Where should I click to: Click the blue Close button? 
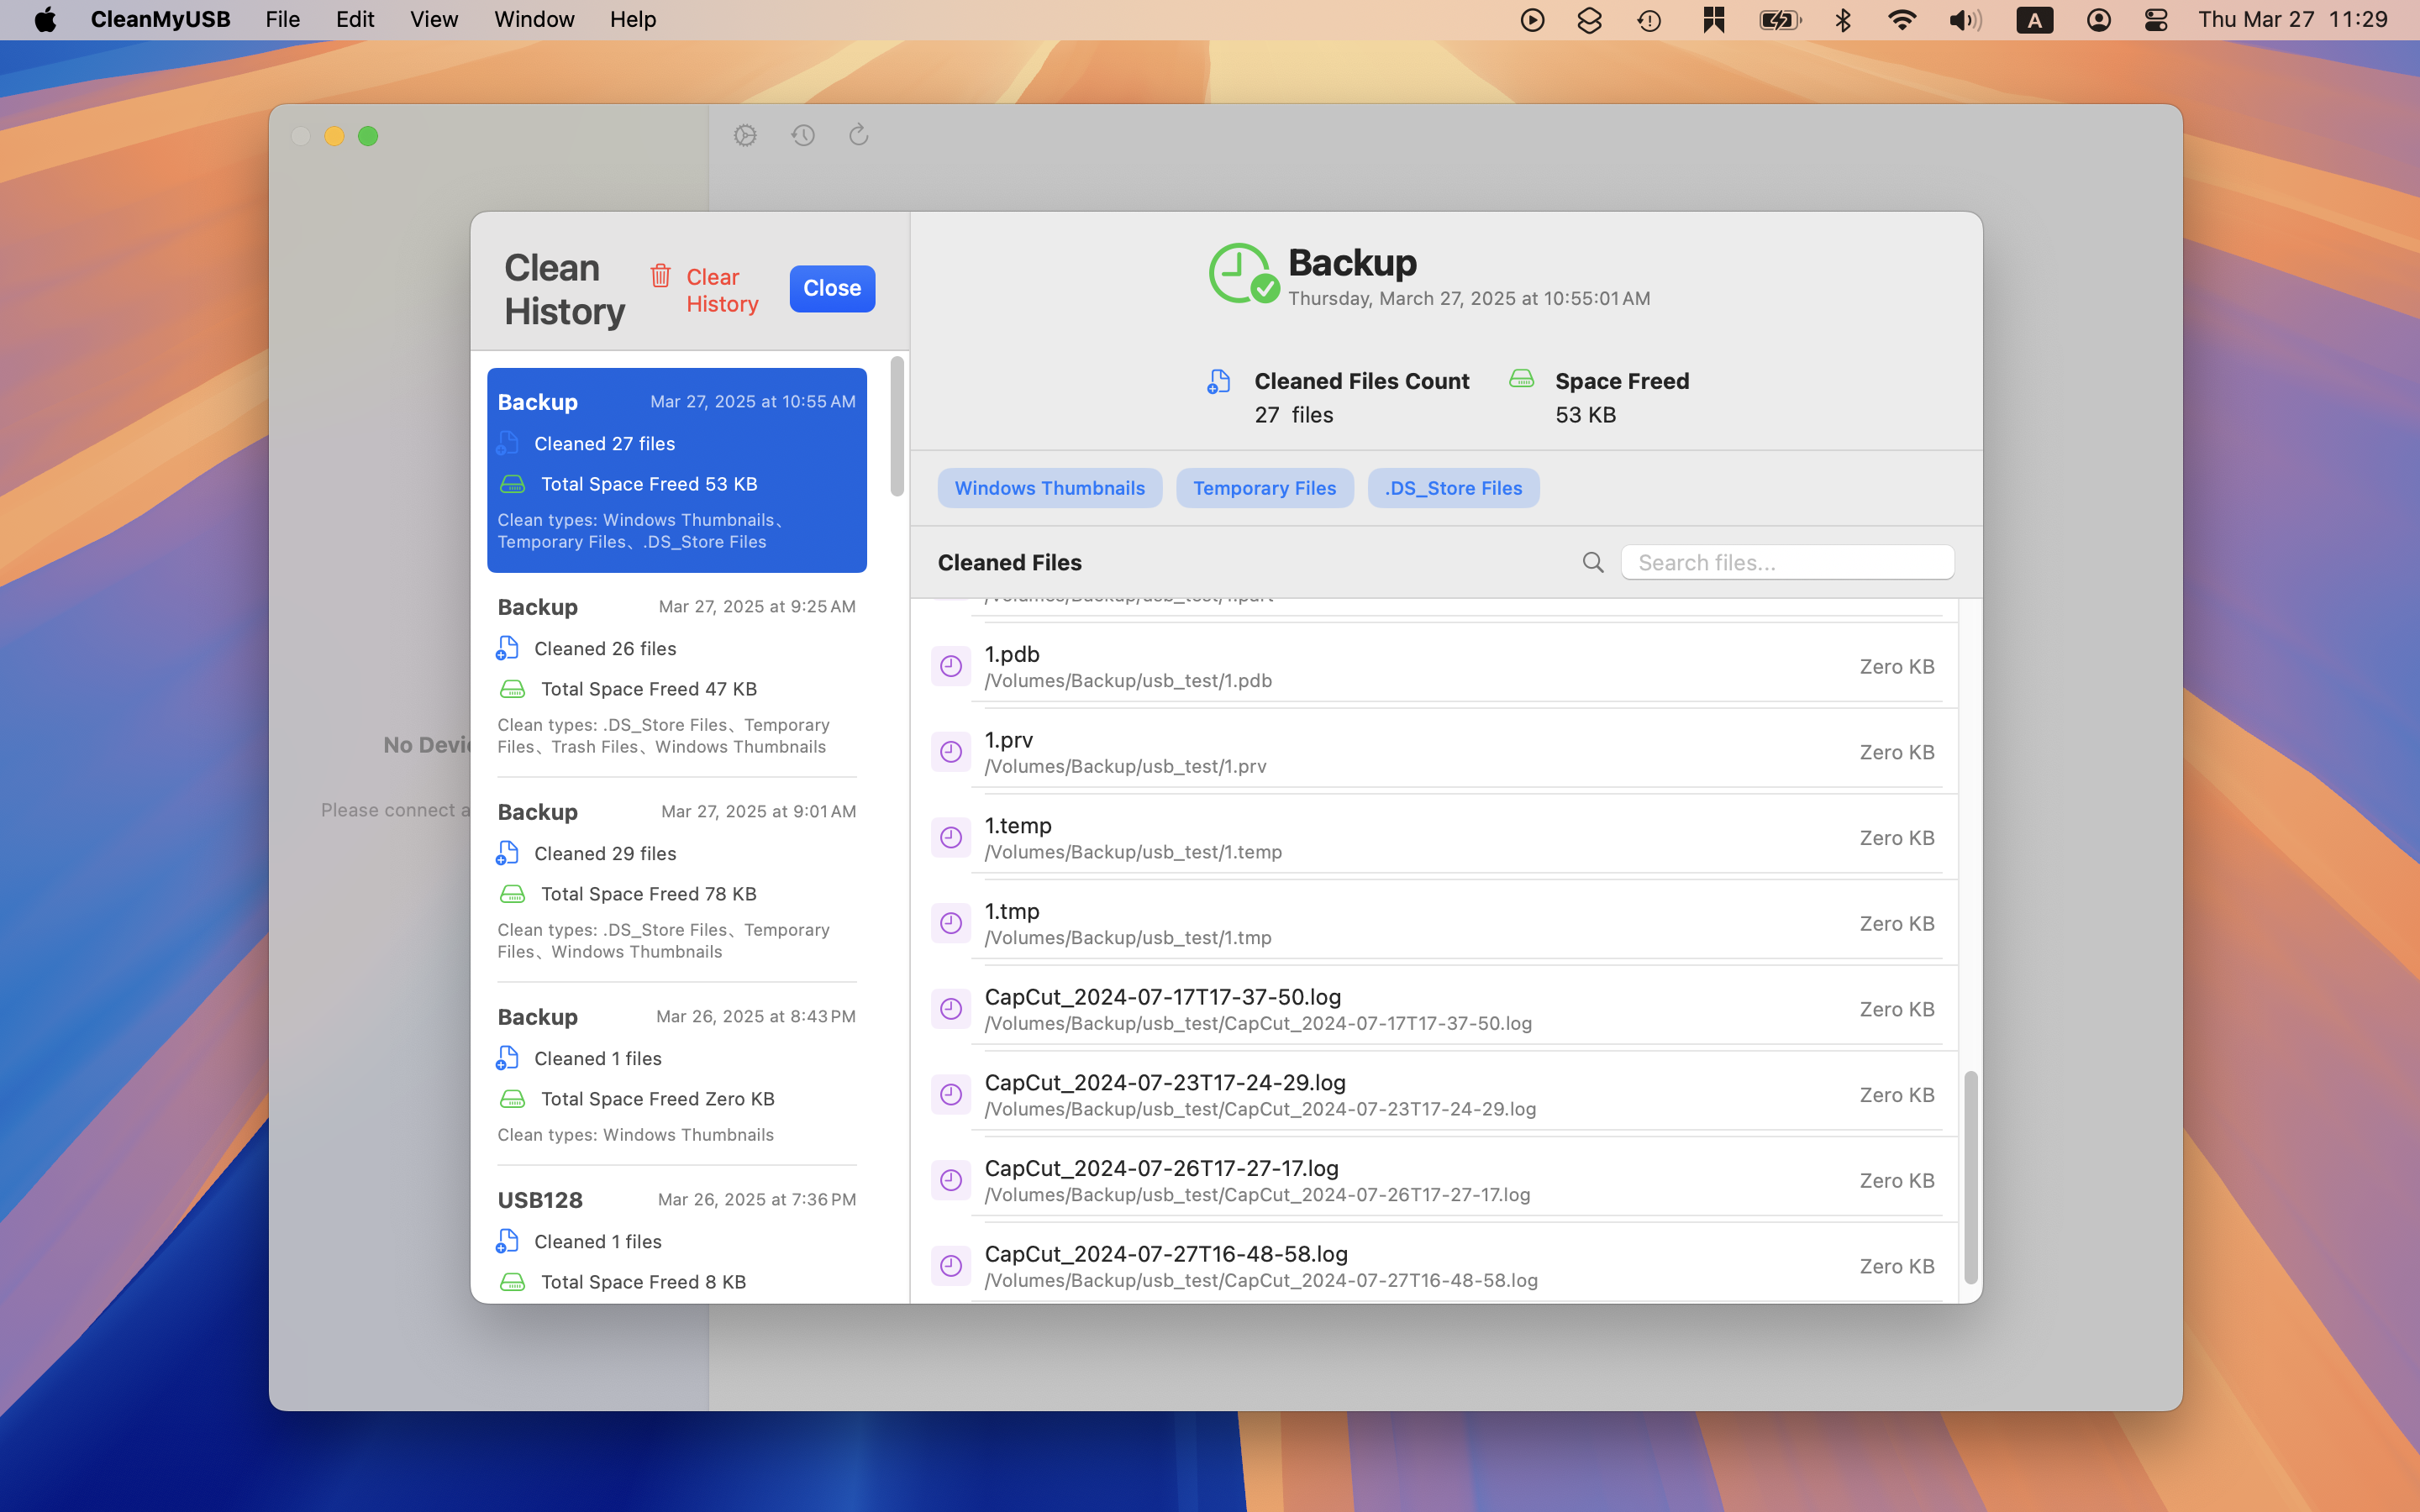coord(832,288)
